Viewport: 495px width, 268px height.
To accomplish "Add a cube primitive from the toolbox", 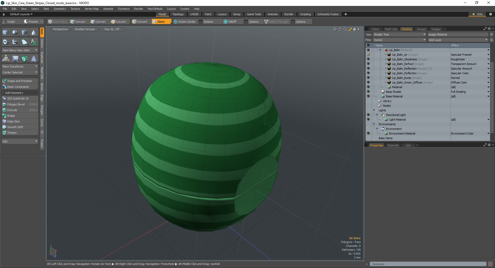I will point(6,32).
